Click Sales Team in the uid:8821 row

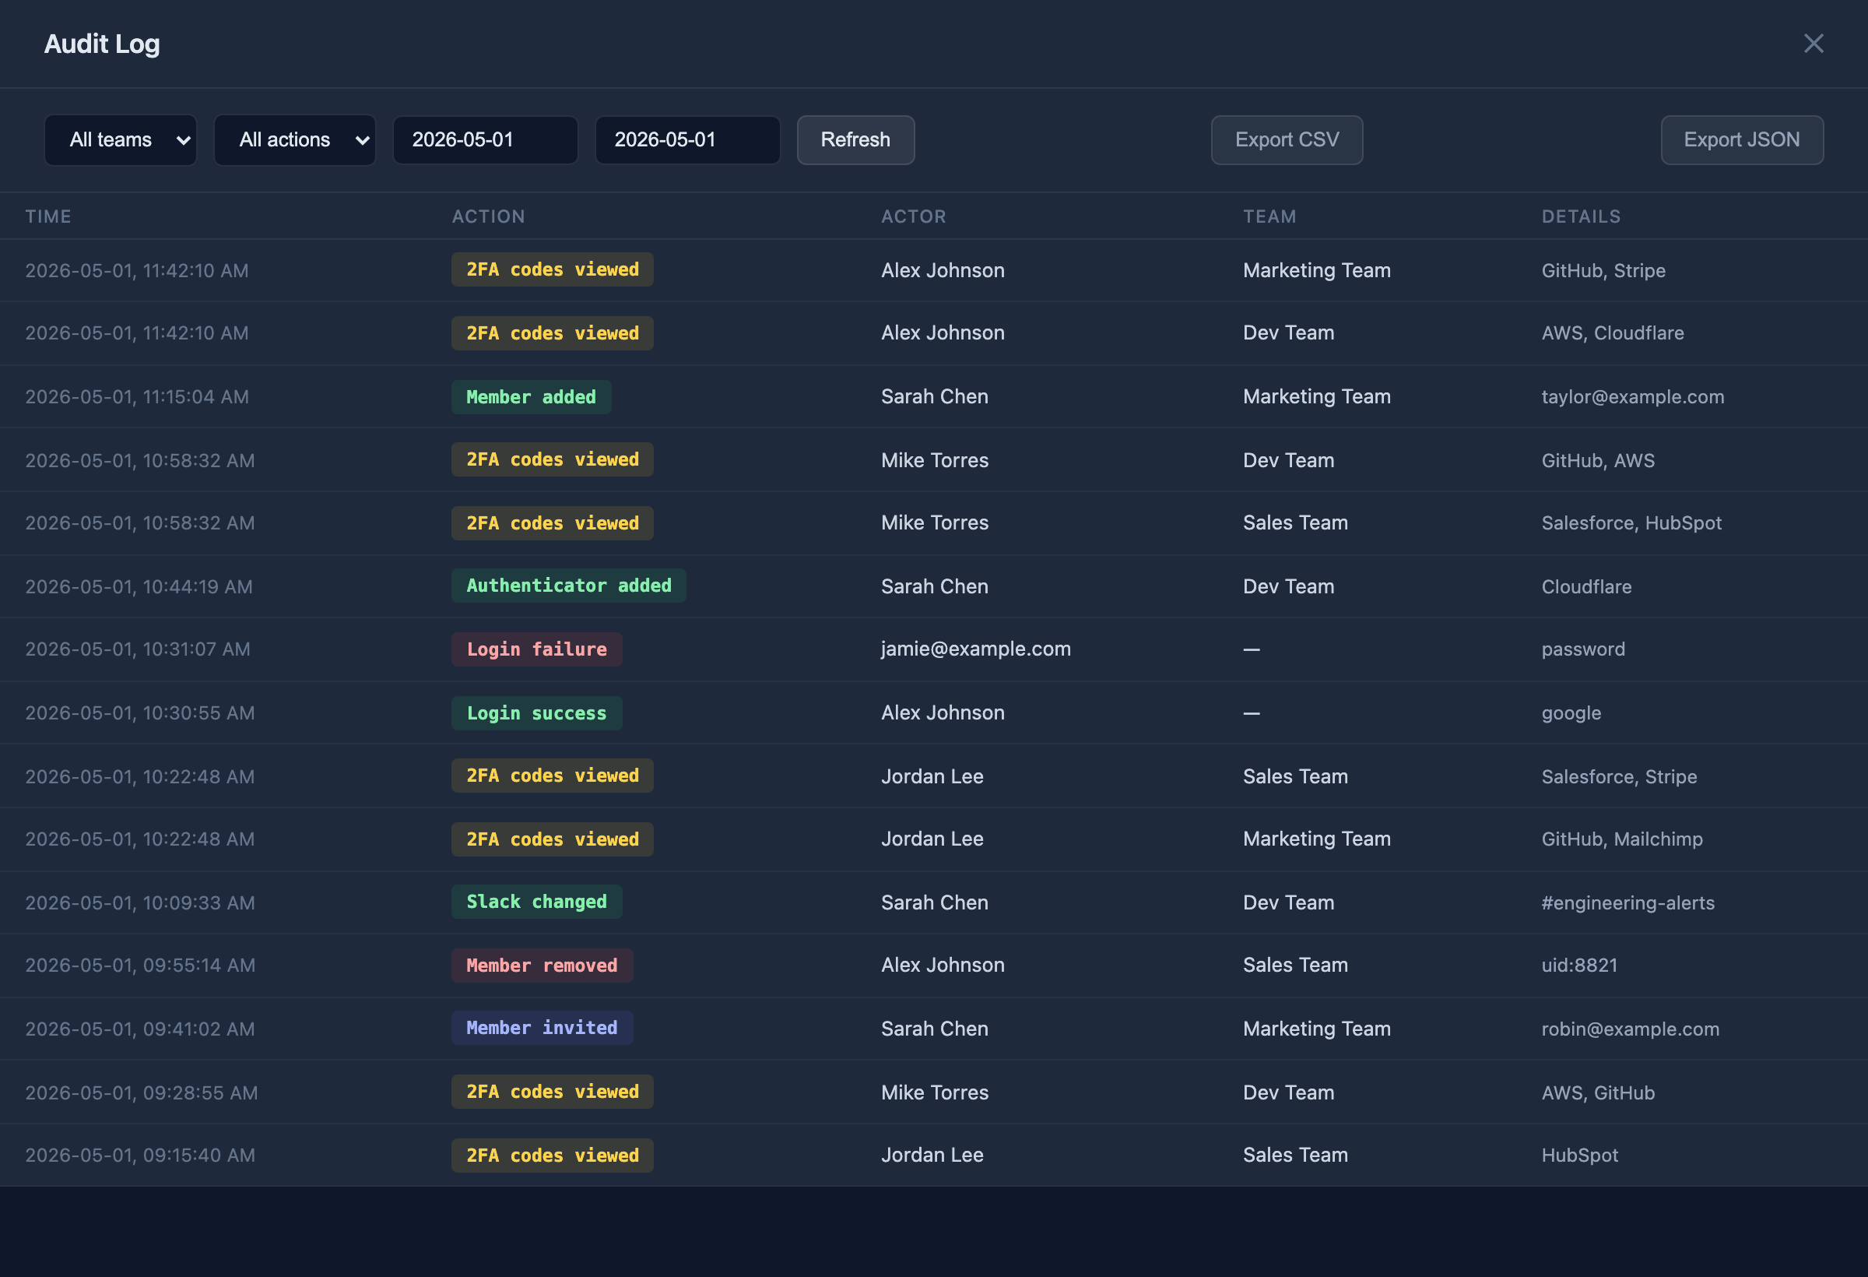1295,965
